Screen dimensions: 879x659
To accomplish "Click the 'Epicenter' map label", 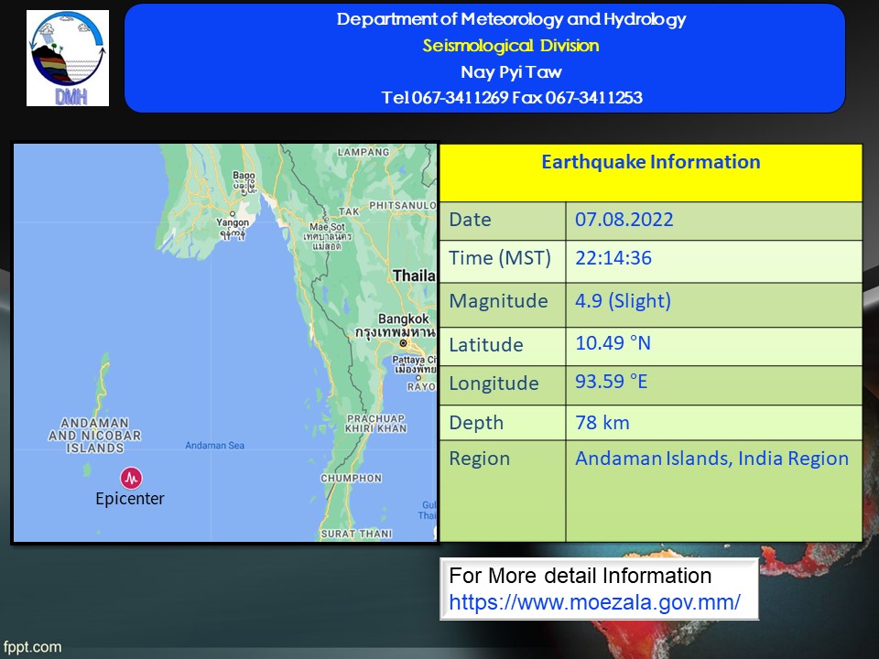I will (129, 499).
